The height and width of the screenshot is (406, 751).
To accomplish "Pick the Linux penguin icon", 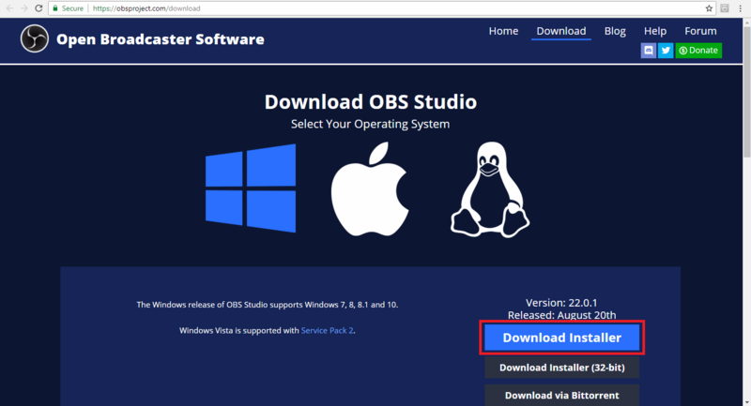I will coord(489,189).
